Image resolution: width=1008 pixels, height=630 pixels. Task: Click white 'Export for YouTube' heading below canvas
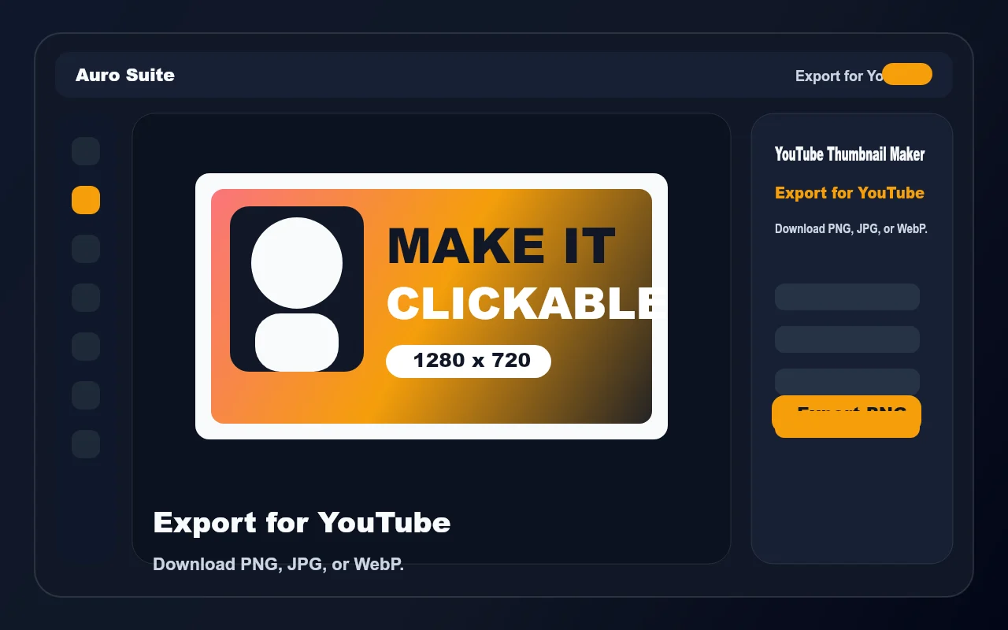coord(302,522)
